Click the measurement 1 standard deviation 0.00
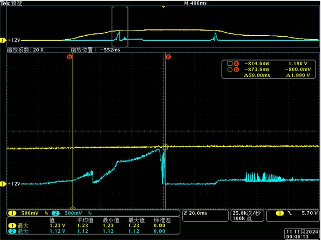 tap(159, 226)
